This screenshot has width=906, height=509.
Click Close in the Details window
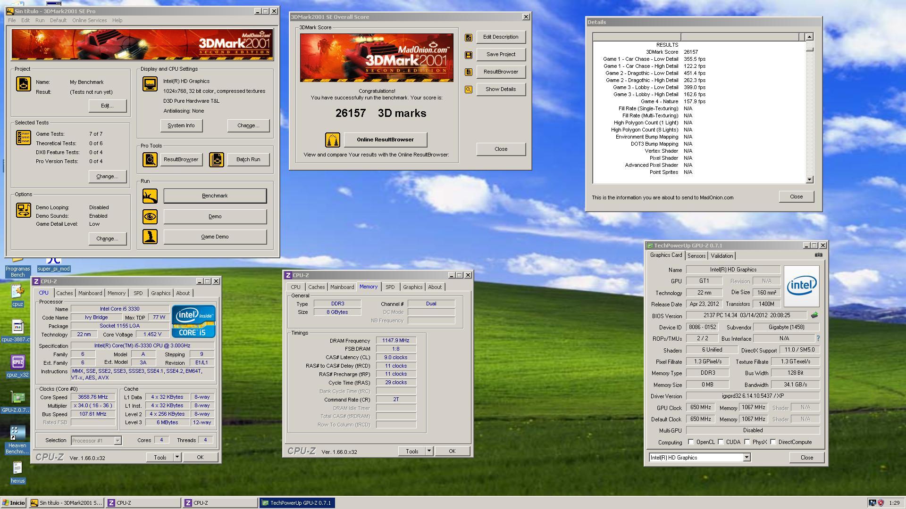(x=796, y=197)
